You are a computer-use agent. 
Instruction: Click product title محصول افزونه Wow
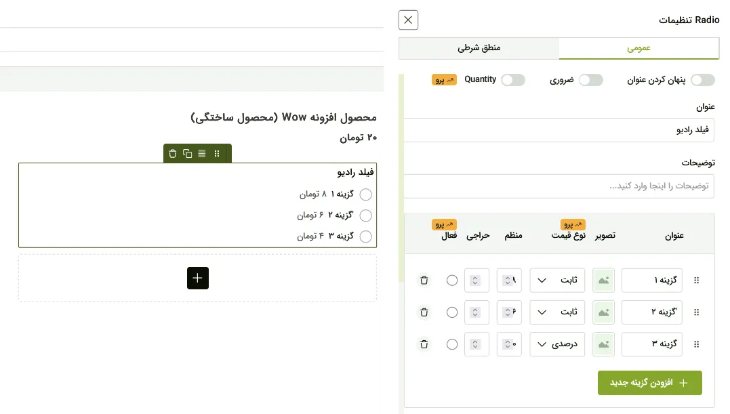tap(283, 117)
